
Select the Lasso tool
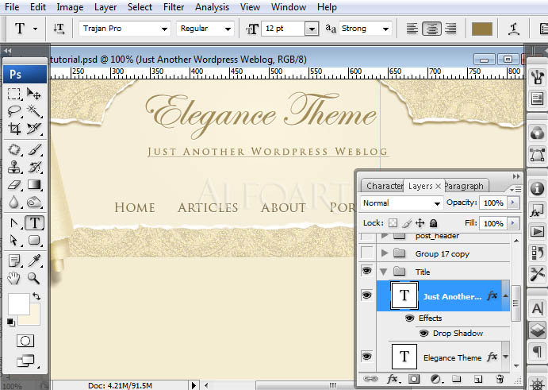(14, 111)
